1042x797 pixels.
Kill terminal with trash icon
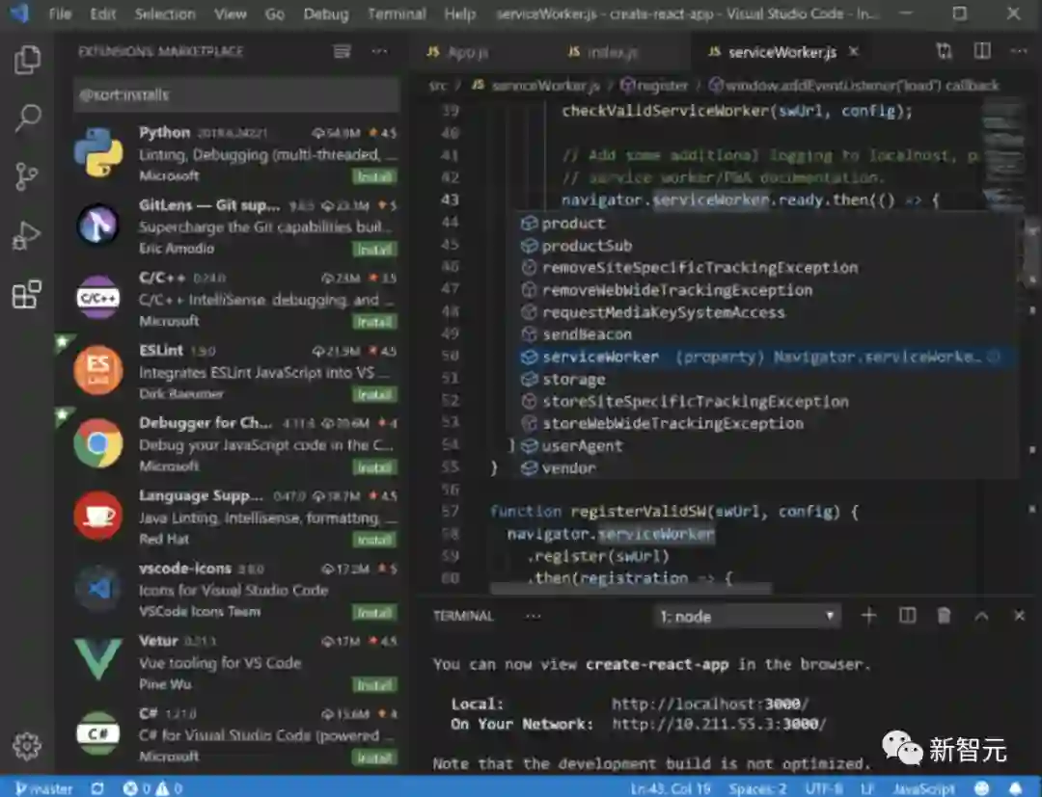click(x=944, y=616)
